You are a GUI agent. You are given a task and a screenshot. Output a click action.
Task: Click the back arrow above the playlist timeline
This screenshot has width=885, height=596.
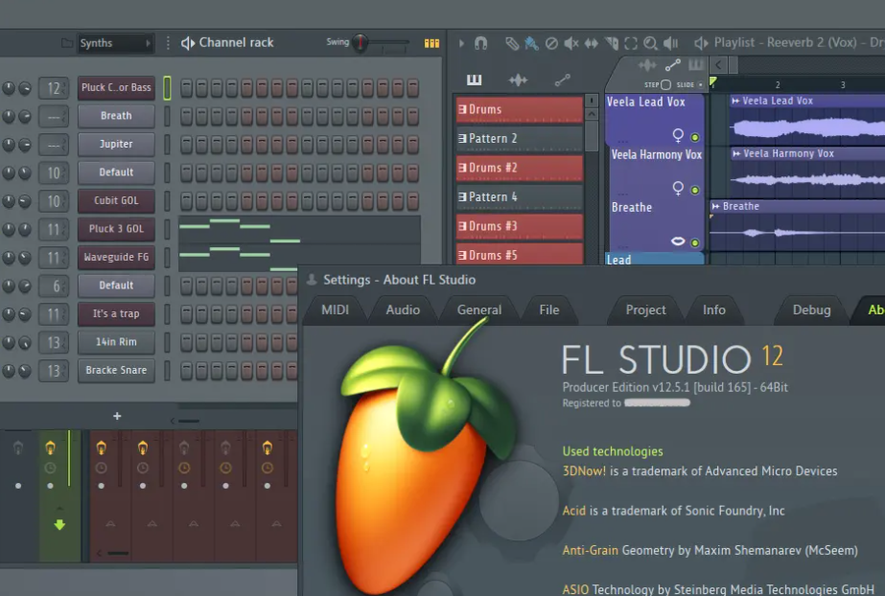pyautogui.click(x=718, y=65)
